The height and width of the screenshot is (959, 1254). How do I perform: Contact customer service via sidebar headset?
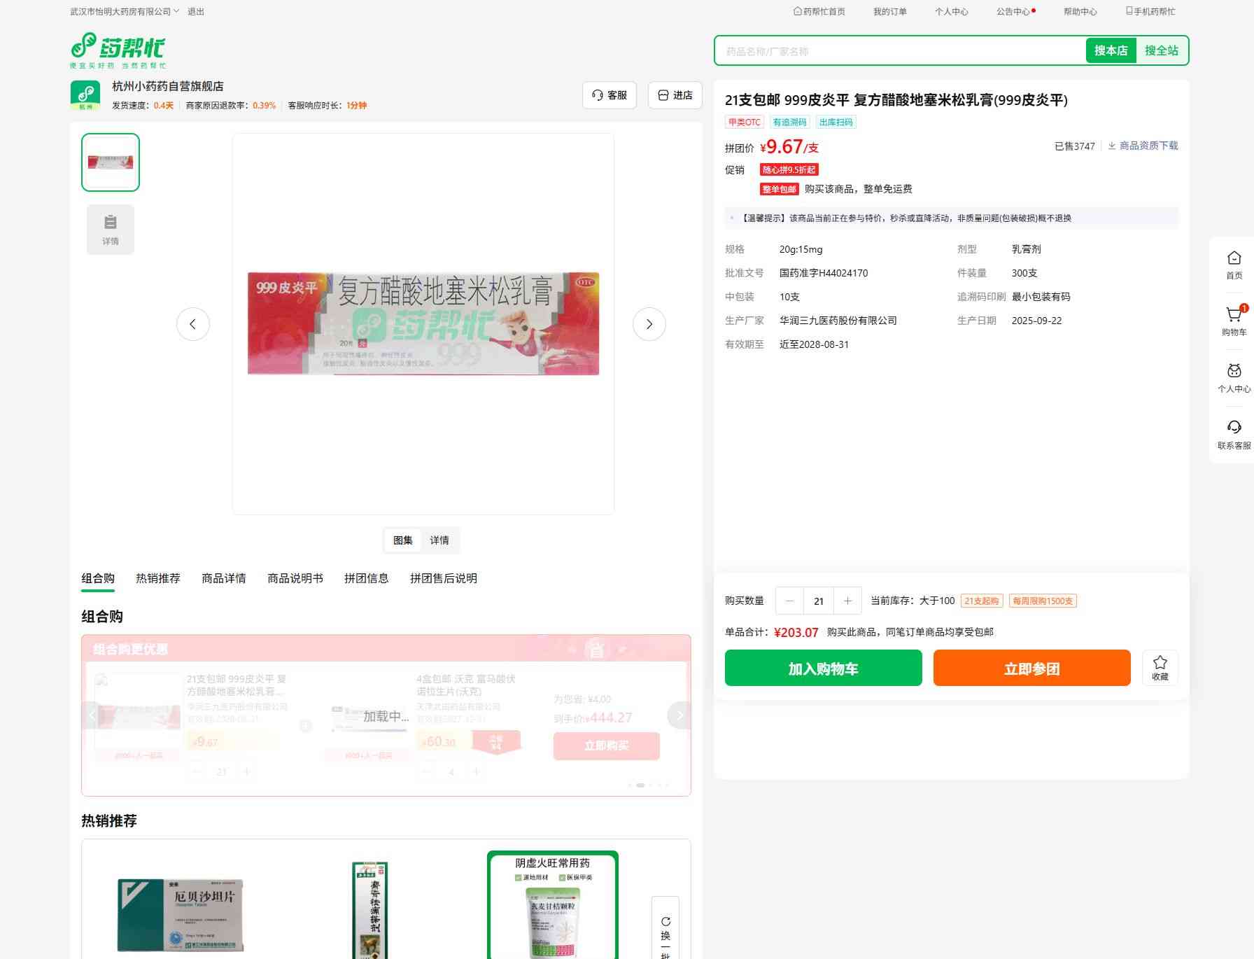click(x=1234, y=428)
